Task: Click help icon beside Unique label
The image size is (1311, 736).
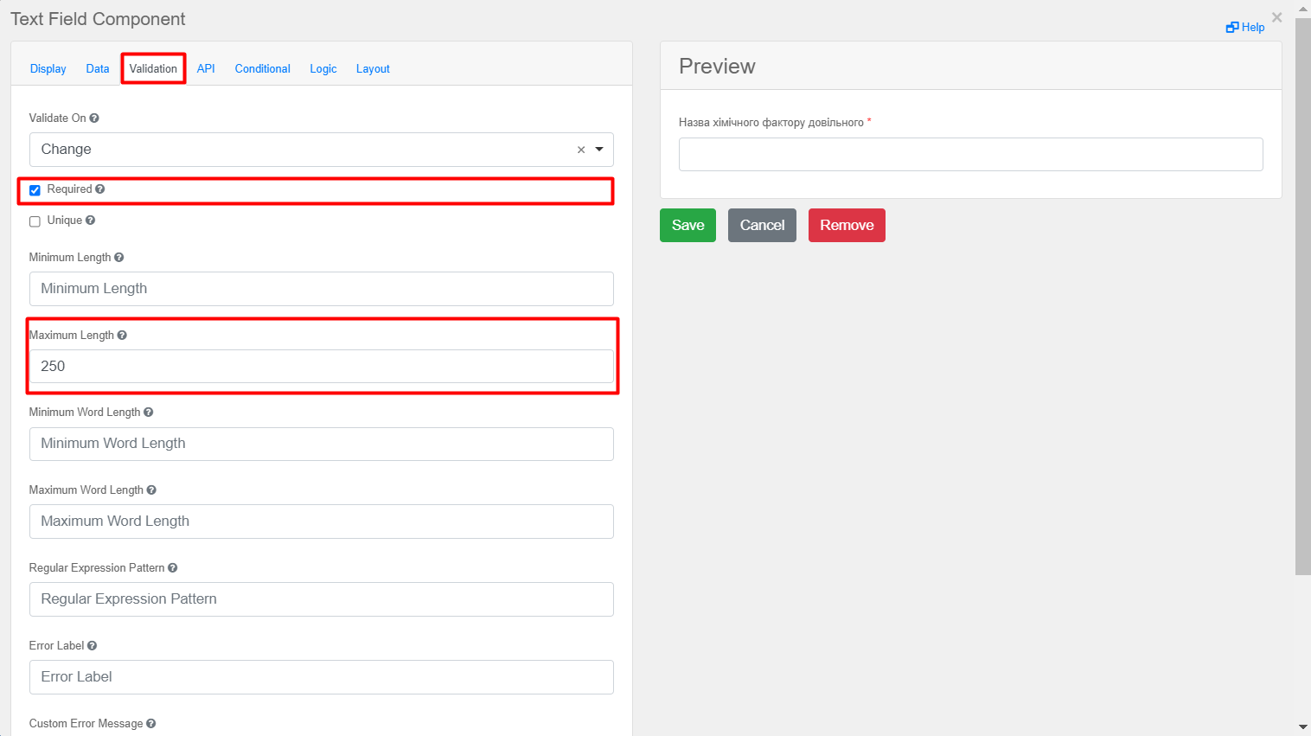Action: pos(91,221)
